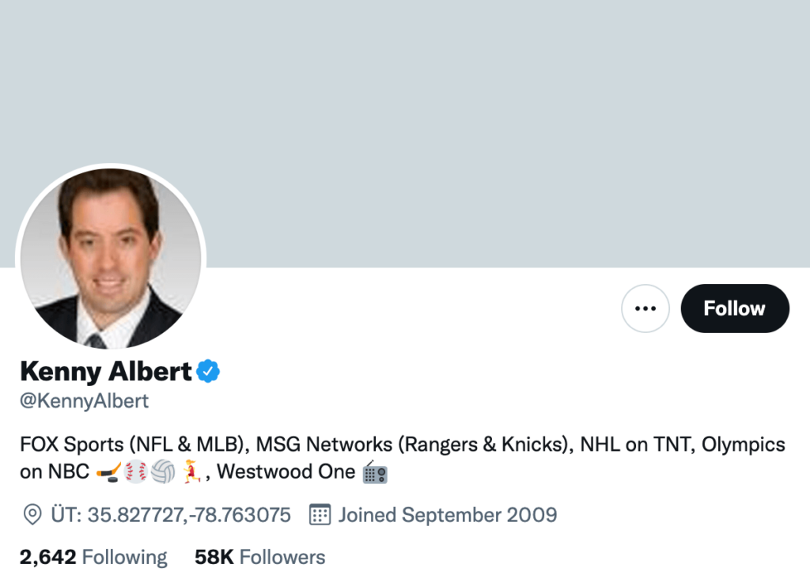This screenshot has width=810, height=583.
Task: Click the gray header banner image
Action: [x=475, y=119]
